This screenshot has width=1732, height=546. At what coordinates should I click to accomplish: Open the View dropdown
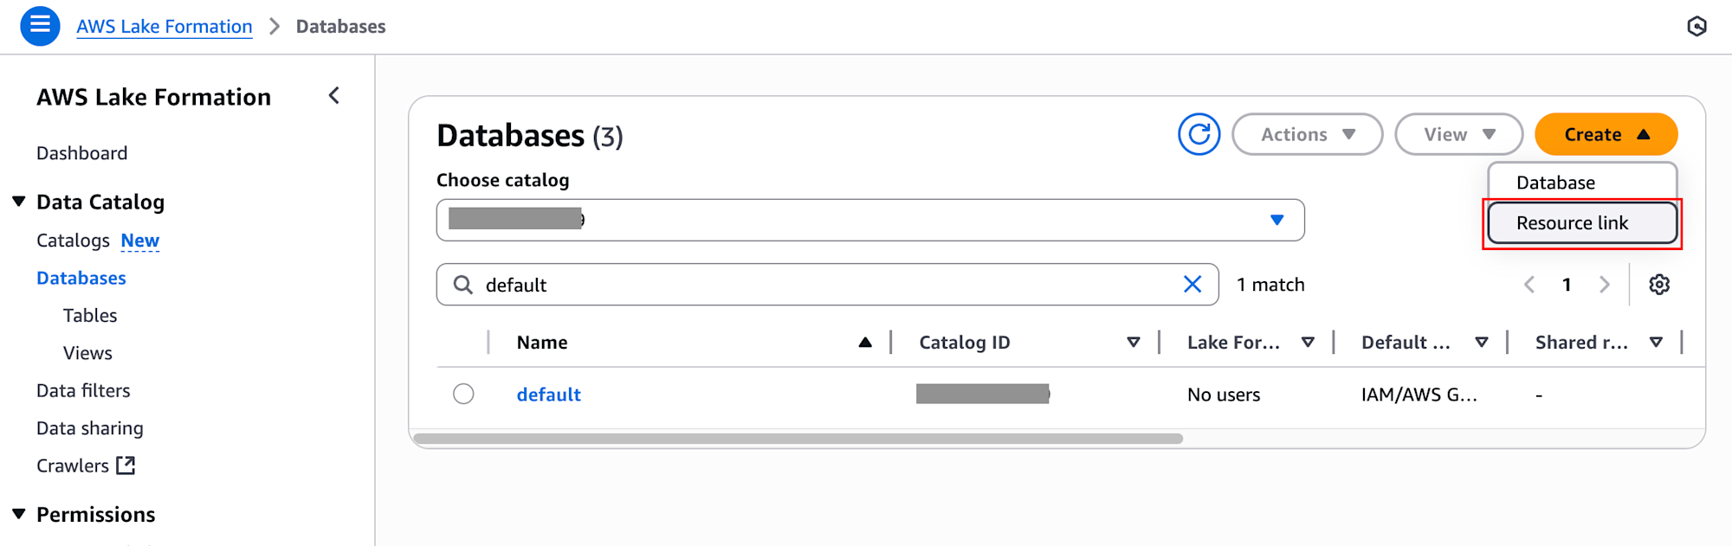1458,134
